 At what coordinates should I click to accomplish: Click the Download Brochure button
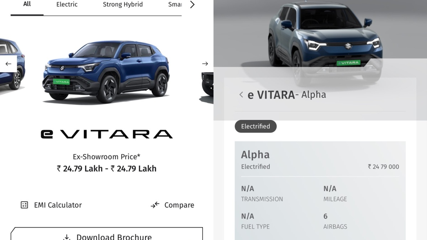click(107, 234)
